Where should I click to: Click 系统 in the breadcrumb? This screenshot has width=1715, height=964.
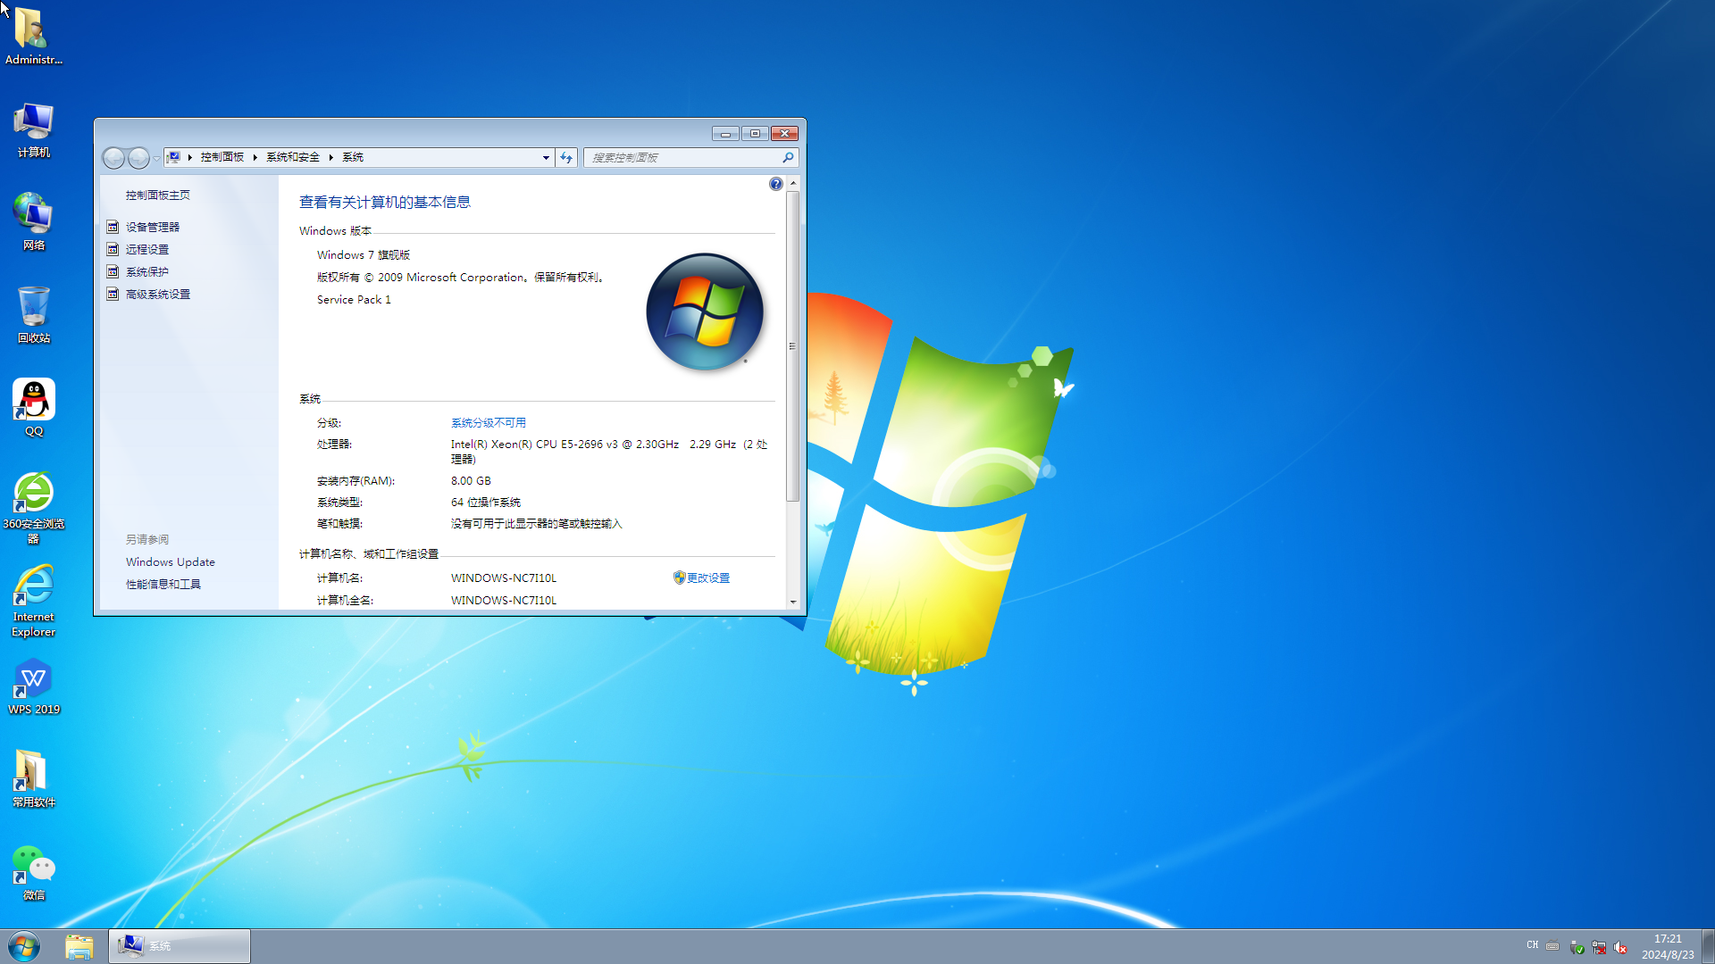tap(353, 157)
